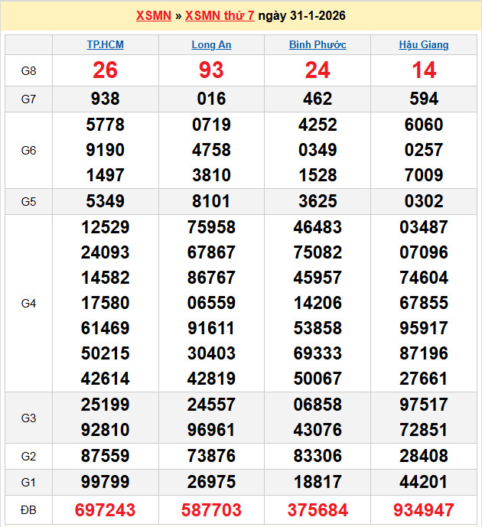The height and width of the screenshot is (527, 482).
Task: Open the XSMN thứ 7 link
Action: (220, 16)
